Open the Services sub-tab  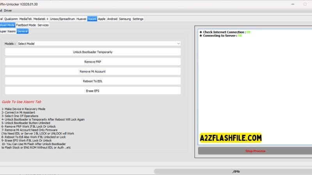coord(43,25)
